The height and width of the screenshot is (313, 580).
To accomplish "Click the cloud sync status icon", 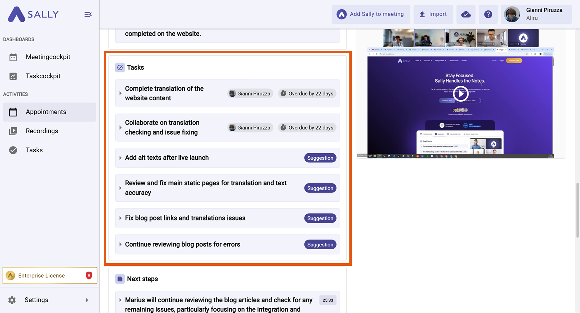I will tap(466, 14).
